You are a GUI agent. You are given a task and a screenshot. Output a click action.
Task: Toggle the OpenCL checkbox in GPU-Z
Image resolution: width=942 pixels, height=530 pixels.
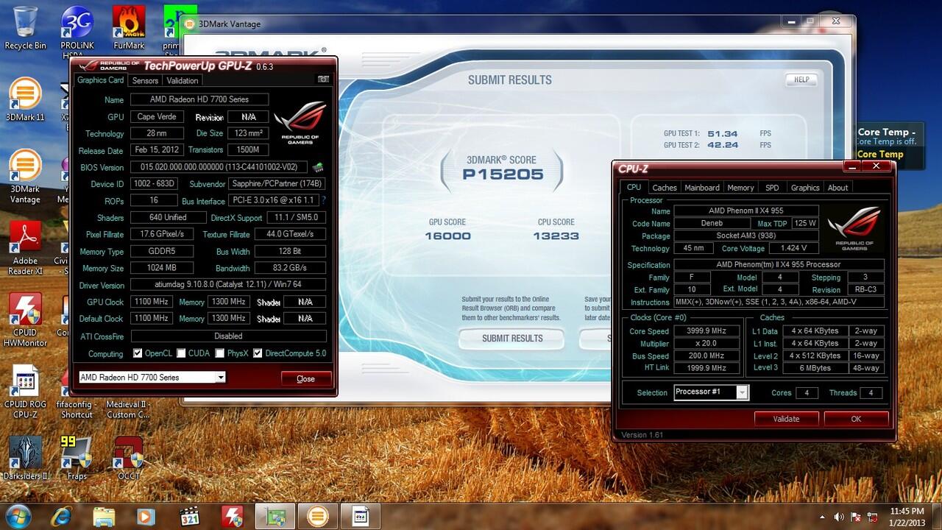pyautogui.click(x=137, y=353)
